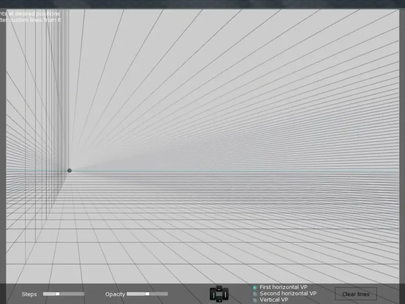Click the Clear lines button
This screenshot has width=405, height=304.
(x=356, y=294)
